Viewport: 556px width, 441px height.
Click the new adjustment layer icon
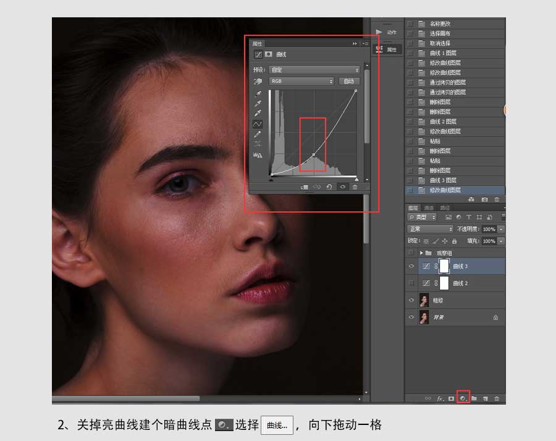click(462, 398)
